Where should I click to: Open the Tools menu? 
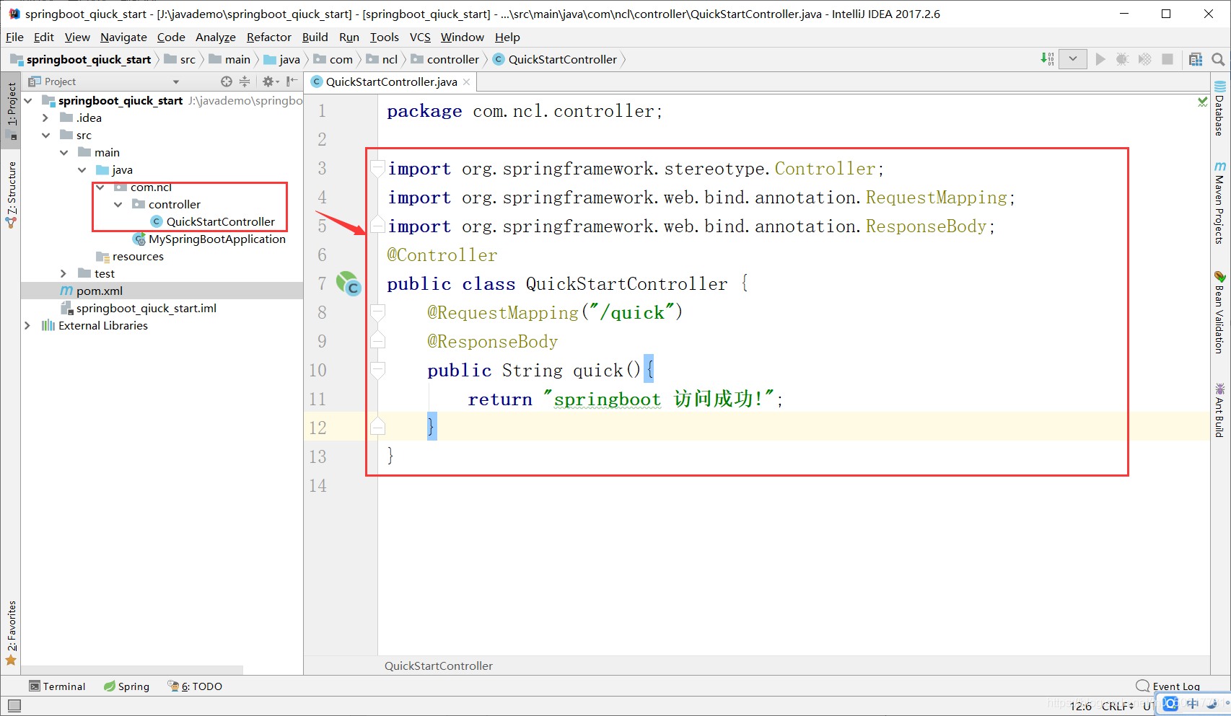click(x=385, y=37)
